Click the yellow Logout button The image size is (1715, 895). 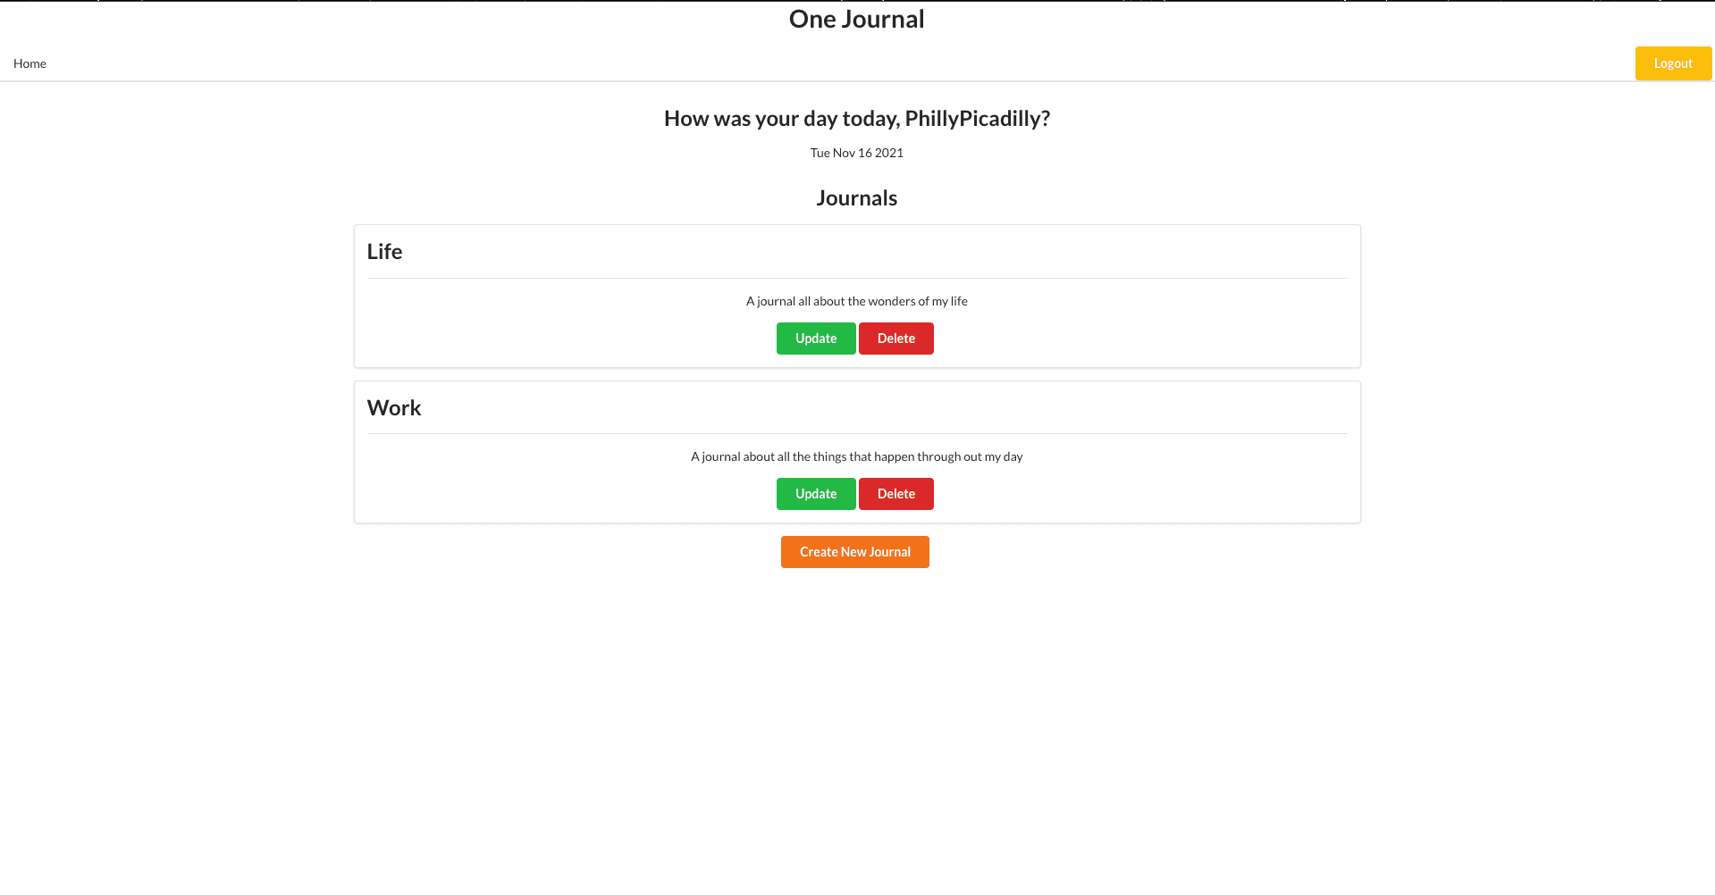[x=1672, y=63]
